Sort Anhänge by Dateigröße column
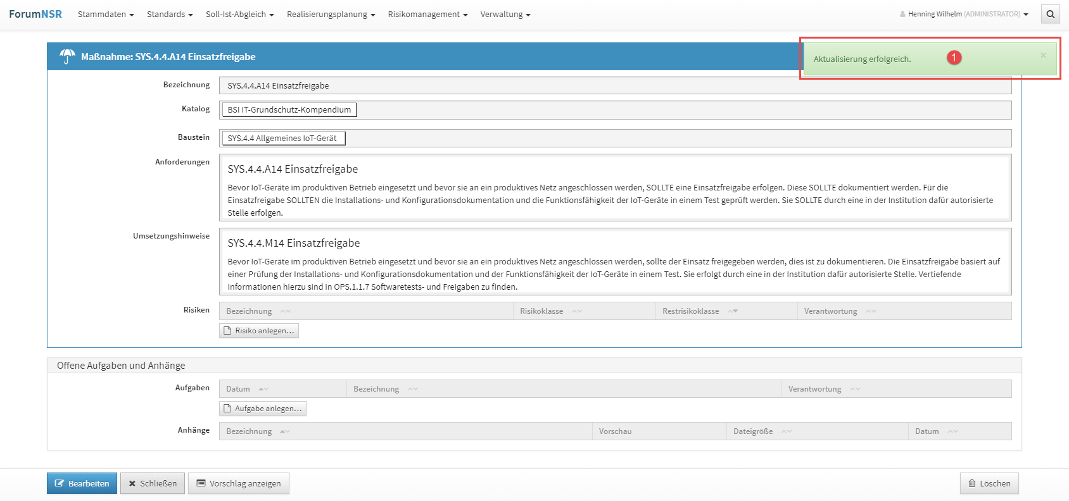The width and height of the screenshot is (1069, 501). click(787, 431)
